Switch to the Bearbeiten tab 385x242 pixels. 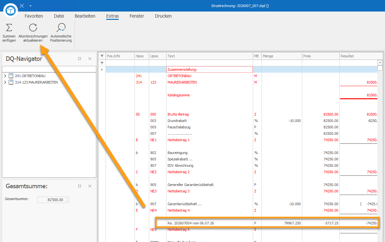(x=85, y=16)
